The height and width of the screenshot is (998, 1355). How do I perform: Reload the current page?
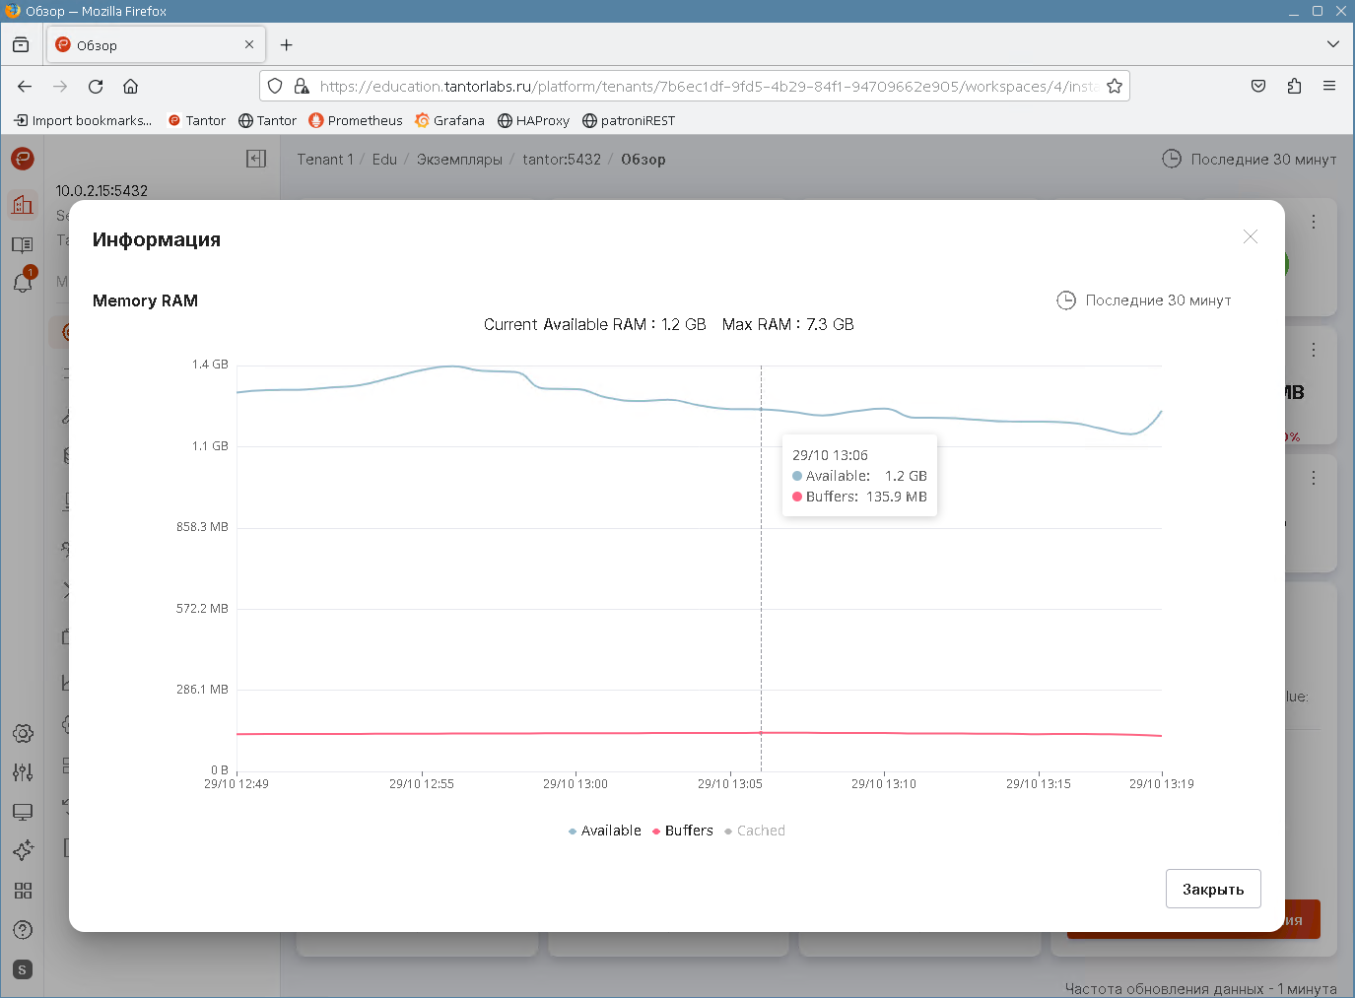tap(96, 87)
